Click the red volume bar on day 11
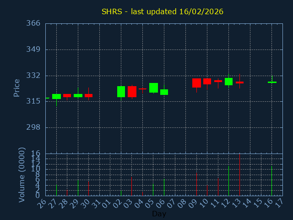This screenshot has width=293, height=220. 218,187
